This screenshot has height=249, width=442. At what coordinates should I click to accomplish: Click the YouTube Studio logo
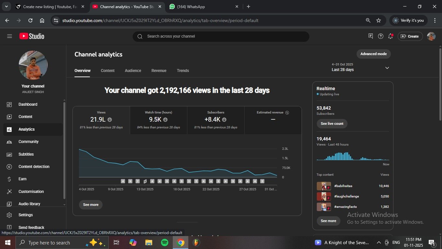(x=32, y=36)
